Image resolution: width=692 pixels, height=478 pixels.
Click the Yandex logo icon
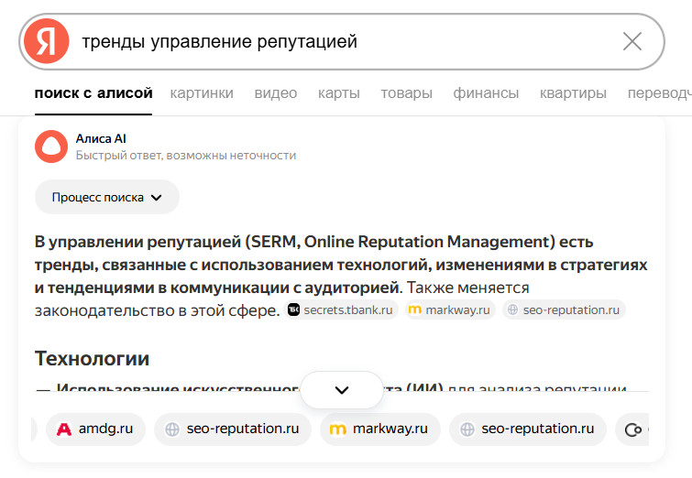coord(47,41)
